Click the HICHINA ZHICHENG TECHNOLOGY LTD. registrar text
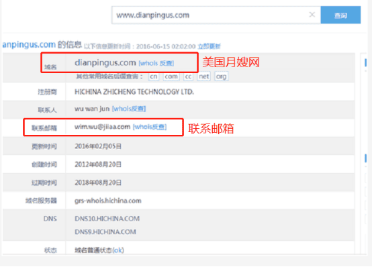Image resolution: width=372 pixels, height=267 pixels. click(x=134, y=91)
